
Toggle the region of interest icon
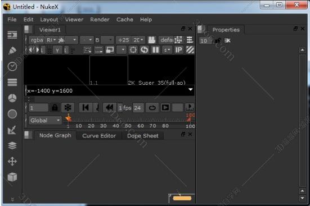[x=87, y=50]
